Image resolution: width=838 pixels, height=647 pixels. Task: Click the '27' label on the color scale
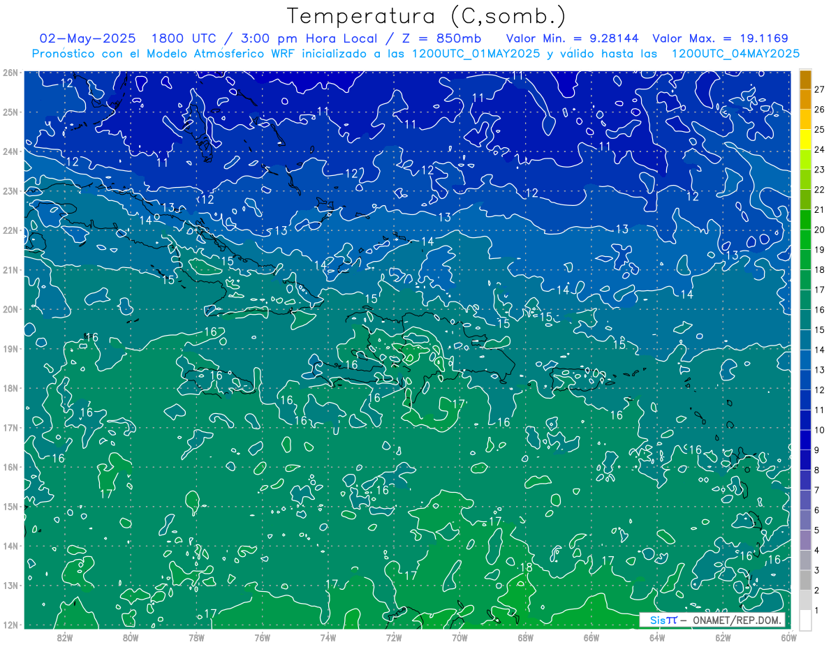pyautogui.click(x=820, y=89)
